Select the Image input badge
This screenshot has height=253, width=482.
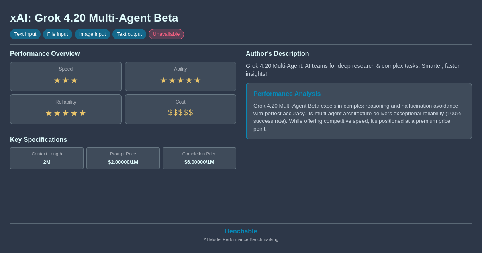point(92,34)
